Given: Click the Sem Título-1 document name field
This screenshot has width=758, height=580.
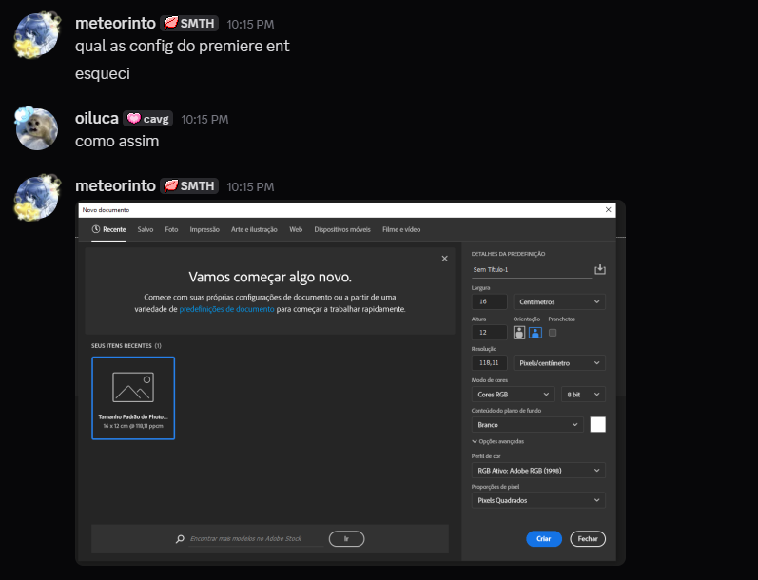Looking at the screenshot, I should (x=532, y=270).
